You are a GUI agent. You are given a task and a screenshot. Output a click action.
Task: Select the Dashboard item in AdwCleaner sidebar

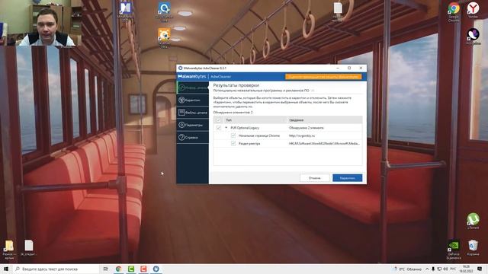click(x=192, y=88)
